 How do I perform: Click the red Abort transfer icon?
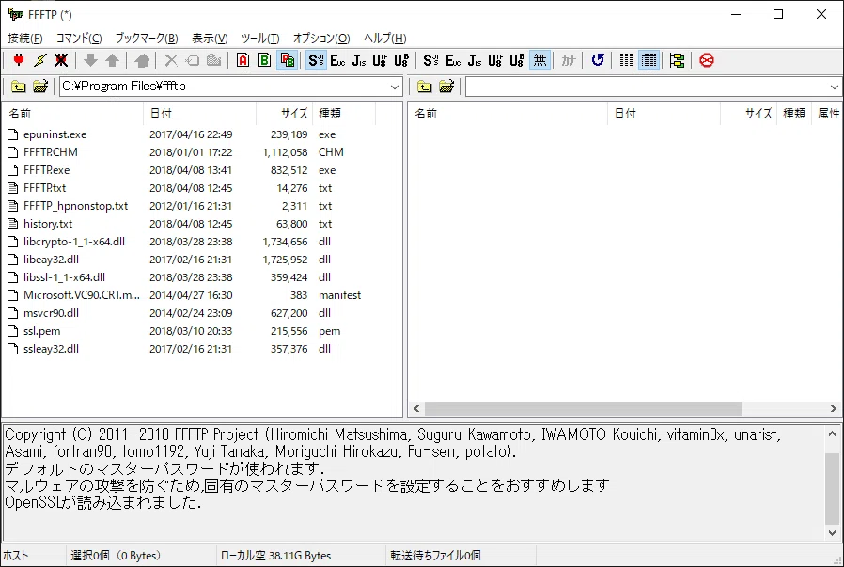coord(707,60)
